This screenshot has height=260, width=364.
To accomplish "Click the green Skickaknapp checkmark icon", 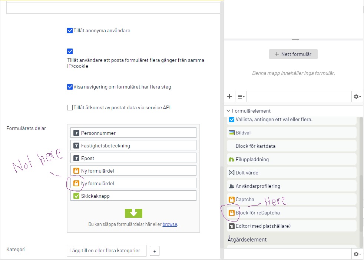I will (76, 196).
